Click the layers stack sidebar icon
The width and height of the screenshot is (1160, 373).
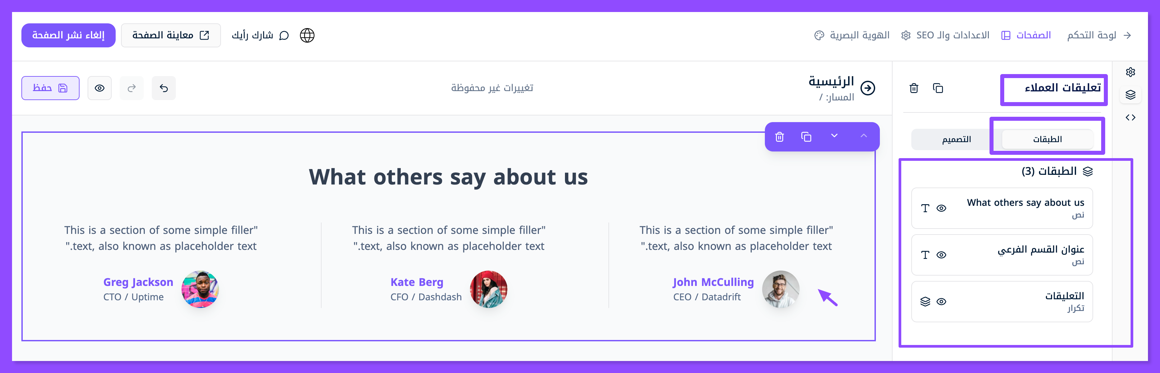[1130, 95]
